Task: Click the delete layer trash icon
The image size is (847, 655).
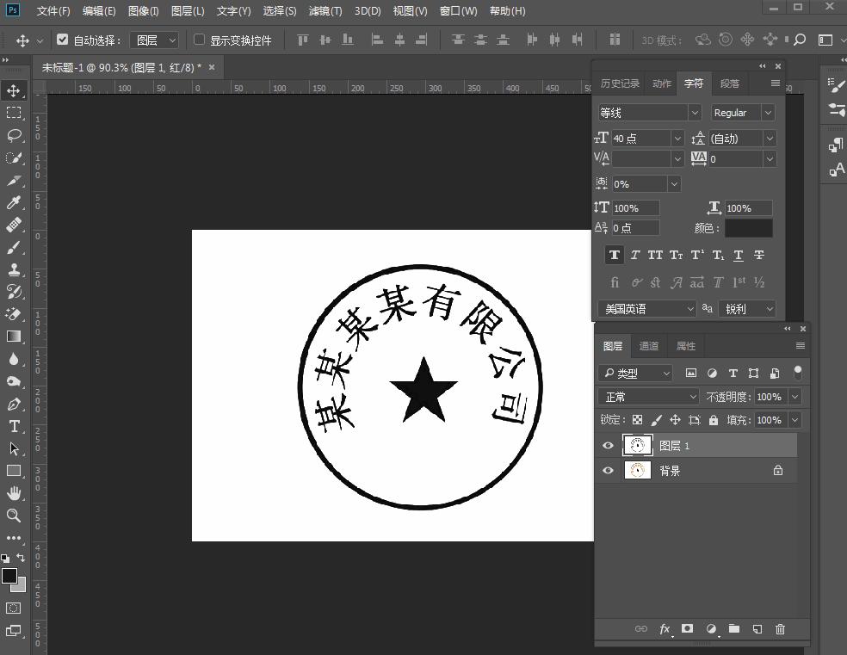Action: point(780,629)
